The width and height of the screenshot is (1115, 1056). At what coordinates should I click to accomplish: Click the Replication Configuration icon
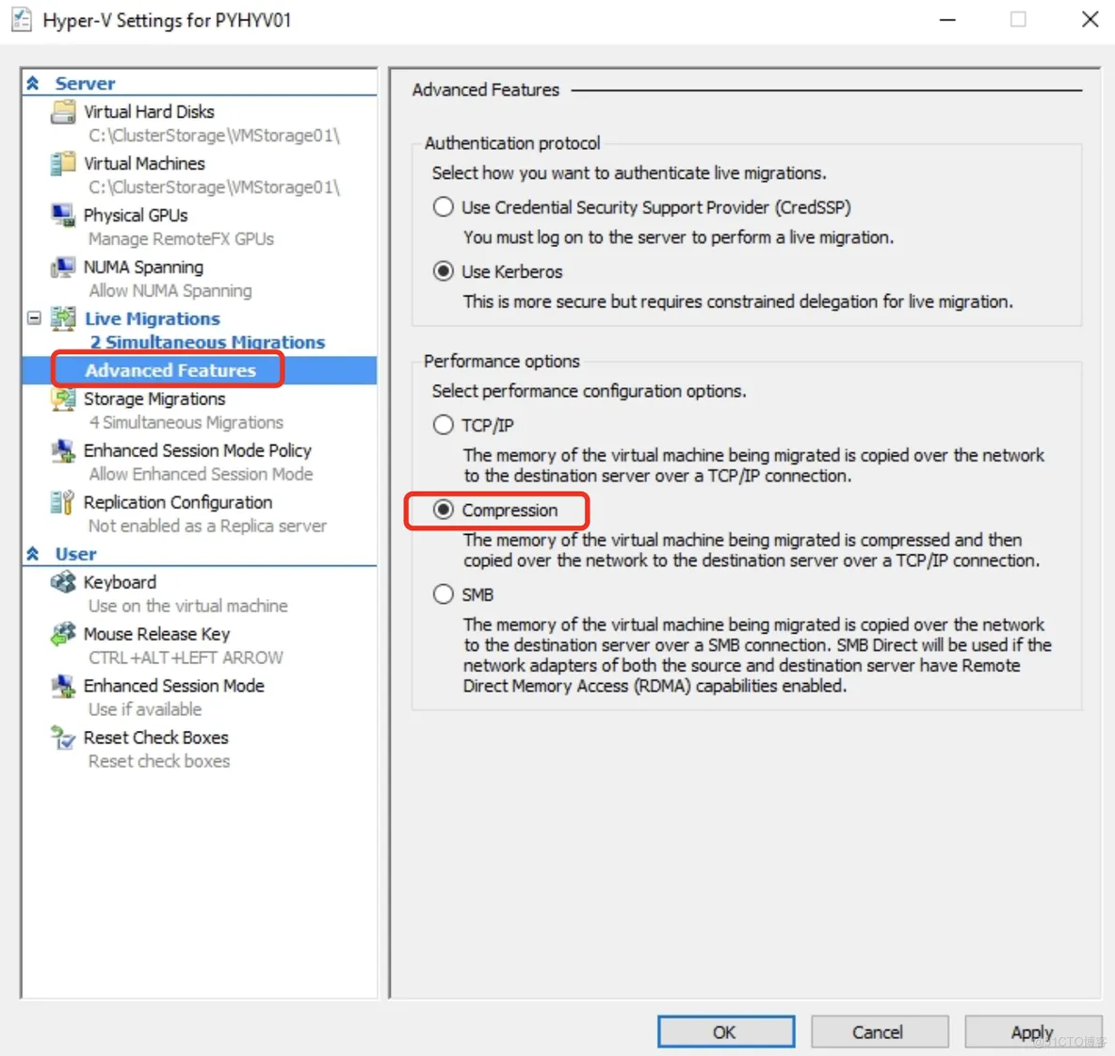(x=62, y=503)
